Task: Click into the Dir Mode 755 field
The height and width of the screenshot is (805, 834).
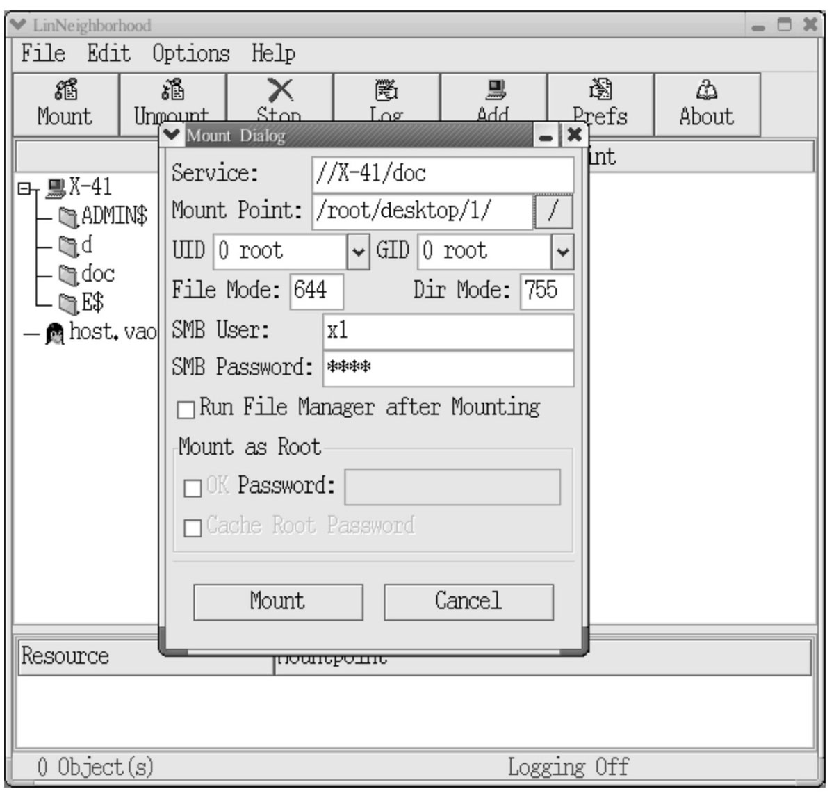Action: pos(547,291)
